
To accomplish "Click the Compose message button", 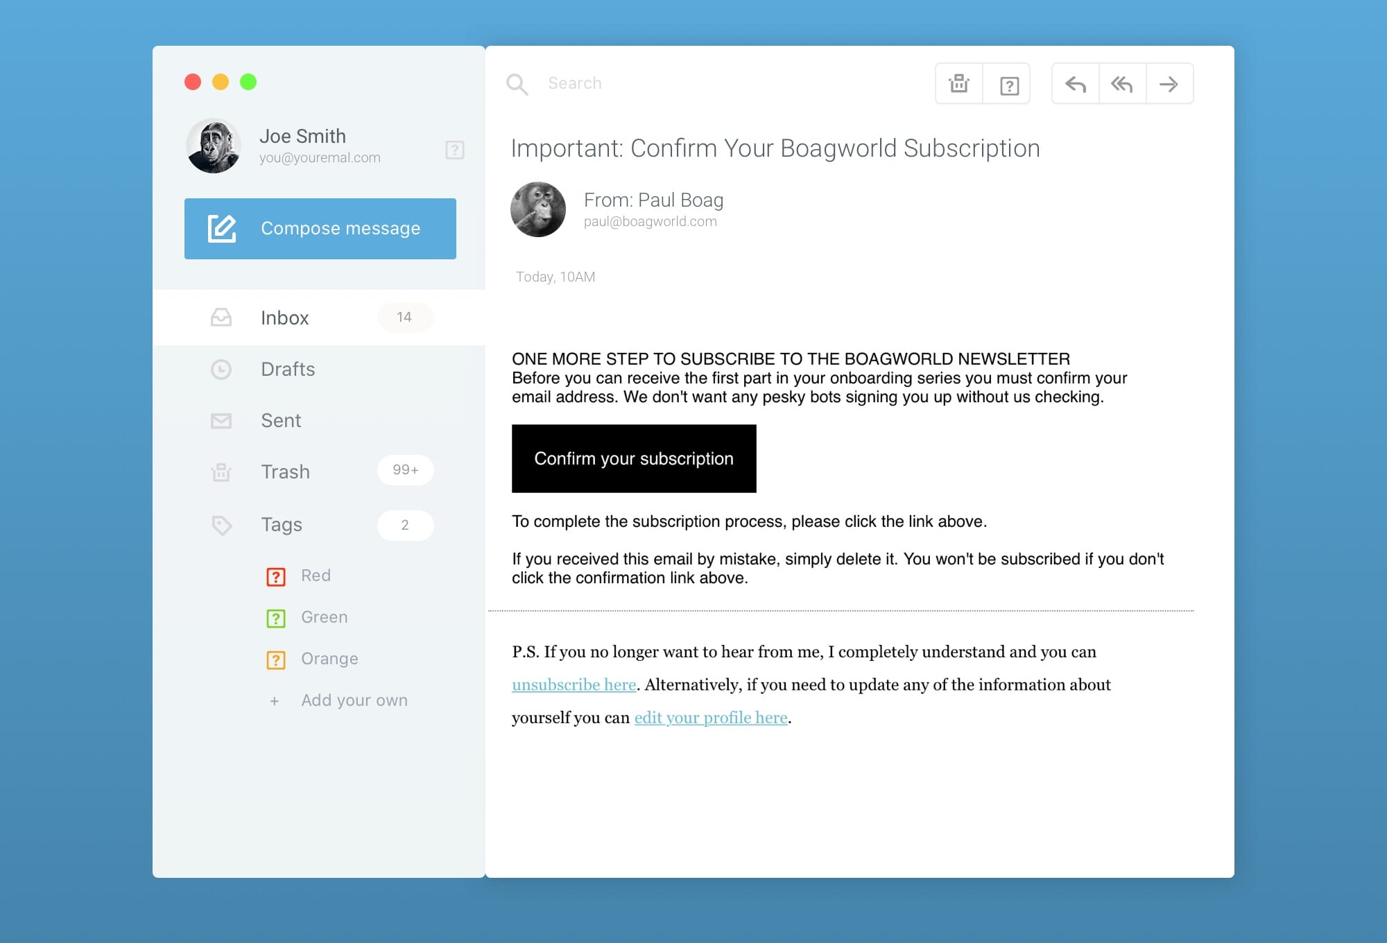I will tap(321, 228).
